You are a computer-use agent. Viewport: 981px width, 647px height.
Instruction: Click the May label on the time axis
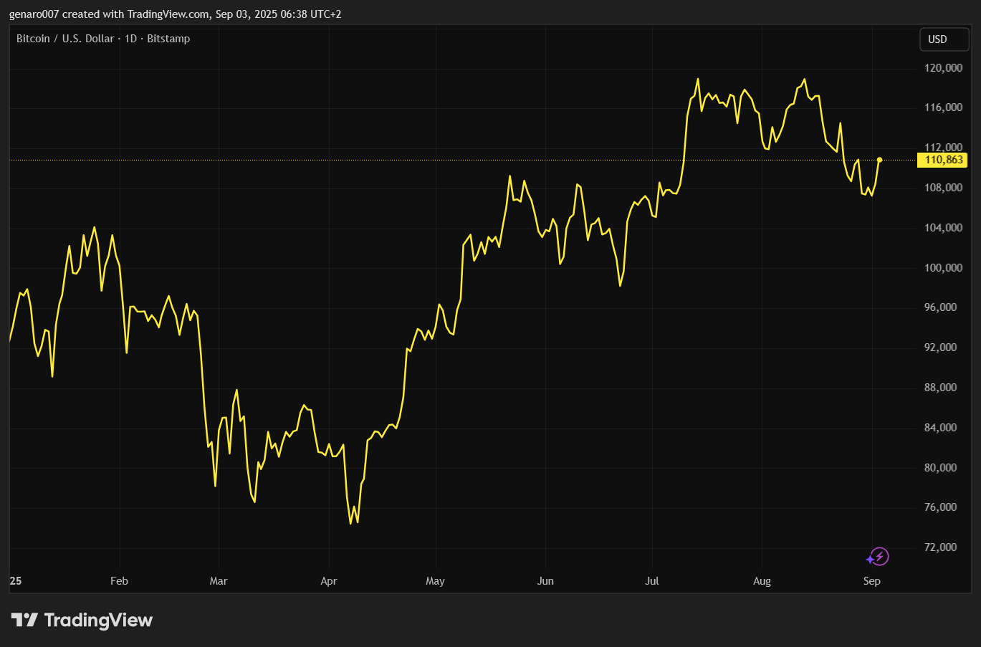pos(435,581)
